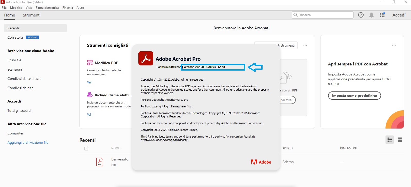Open the Aiuto menu
The width and height of the screenshot is (411, 187).
pyautogui.click(x=80, y=8)
